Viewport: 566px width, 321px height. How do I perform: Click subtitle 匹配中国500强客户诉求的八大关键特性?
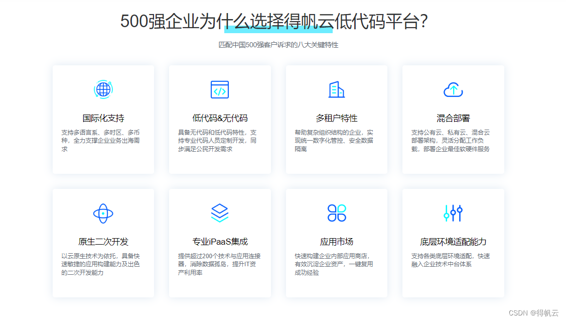pos(278,45)
